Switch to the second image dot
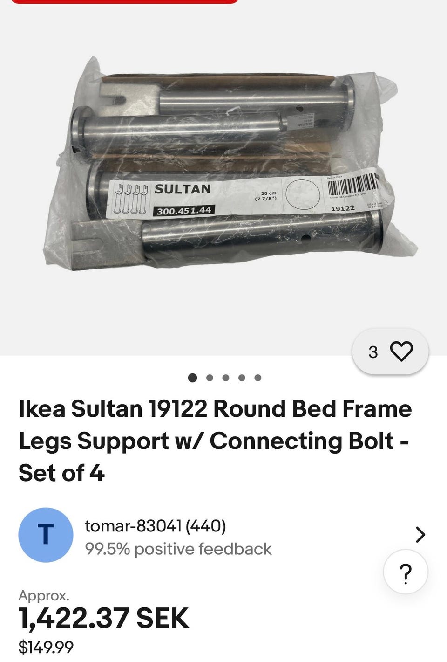 (x=210, y=378)
